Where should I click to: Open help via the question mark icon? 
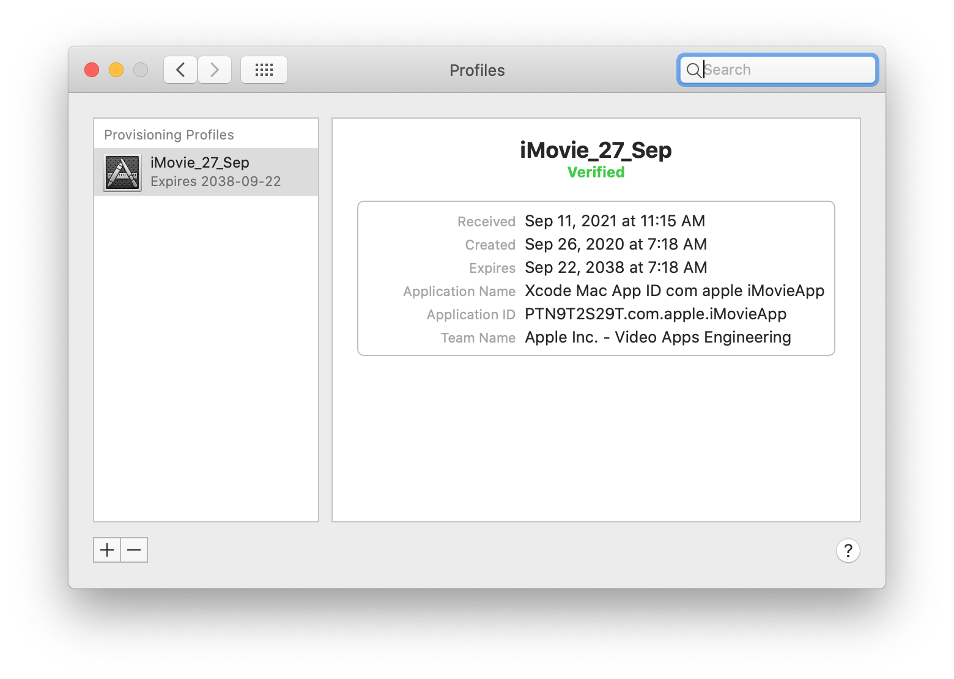[x=848, y=551]
